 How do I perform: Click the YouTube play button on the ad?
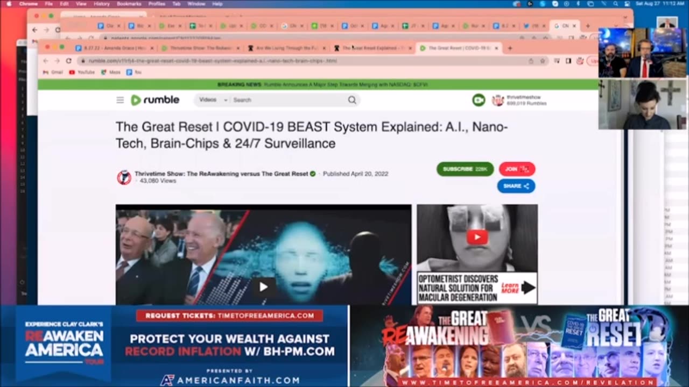[x=477, y=237]
